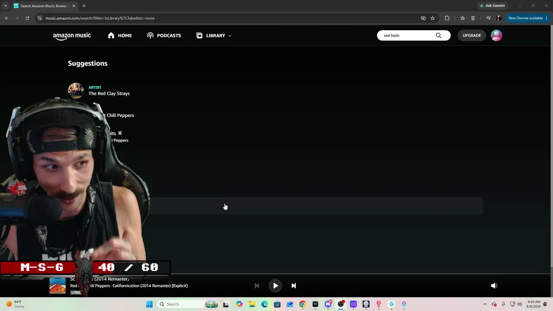Mute the player volume
The image size is (553, 311).
494,286
